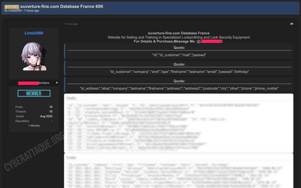Click the '1 Months' membership duration
The image size is (301, 188).
[34, 126]
